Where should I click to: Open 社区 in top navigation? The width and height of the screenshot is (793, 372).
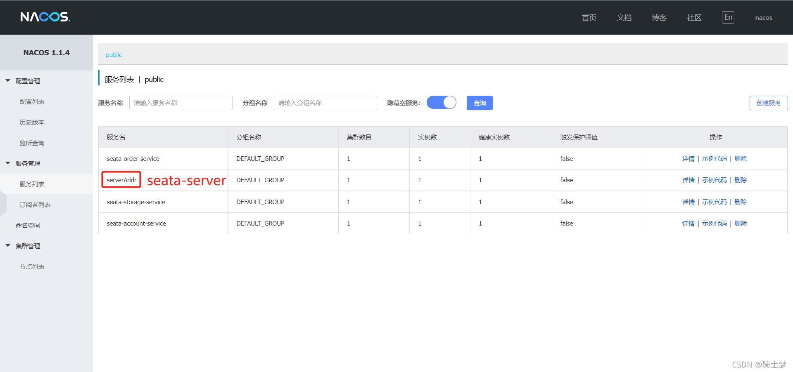(x=694, y=17)
